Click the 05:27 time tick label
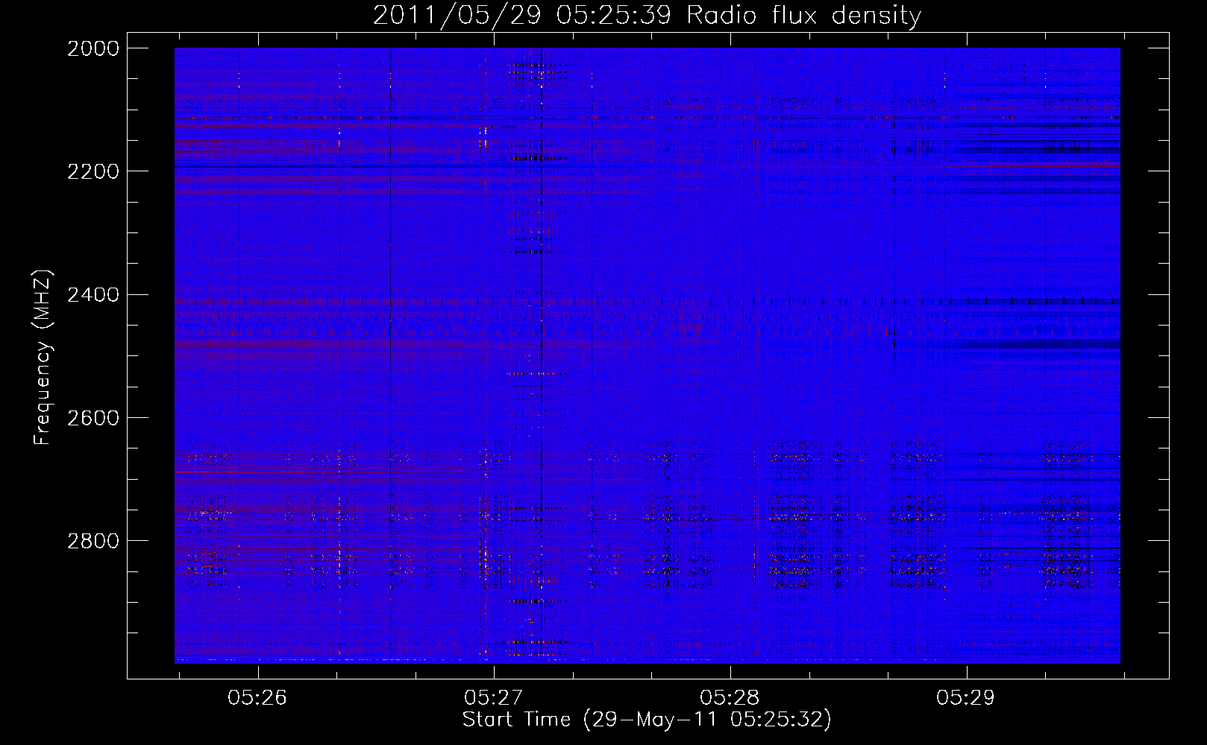Screen dimensions: 1207x745 click(x=494, y=698)
